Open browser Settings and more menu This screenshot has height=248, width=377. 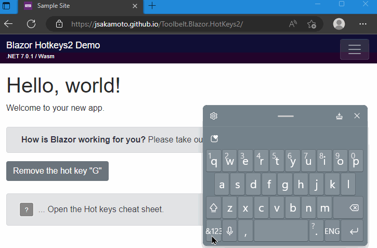tap(363, 24)
